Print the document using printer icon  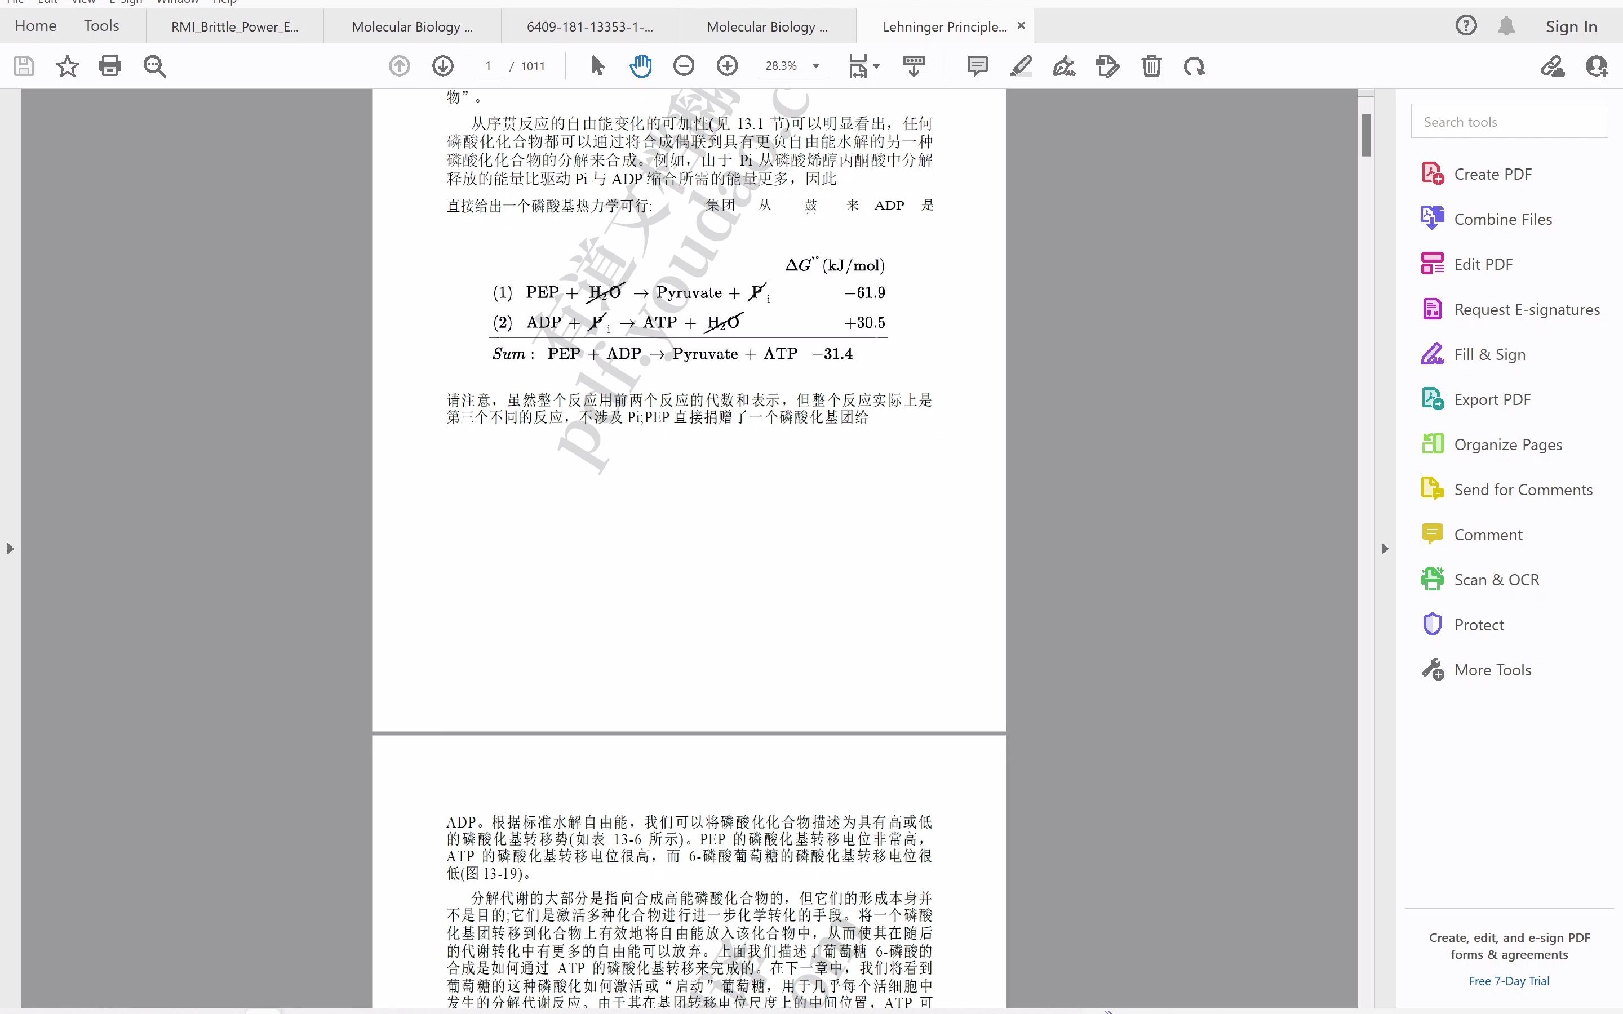(x=110, y=66)
